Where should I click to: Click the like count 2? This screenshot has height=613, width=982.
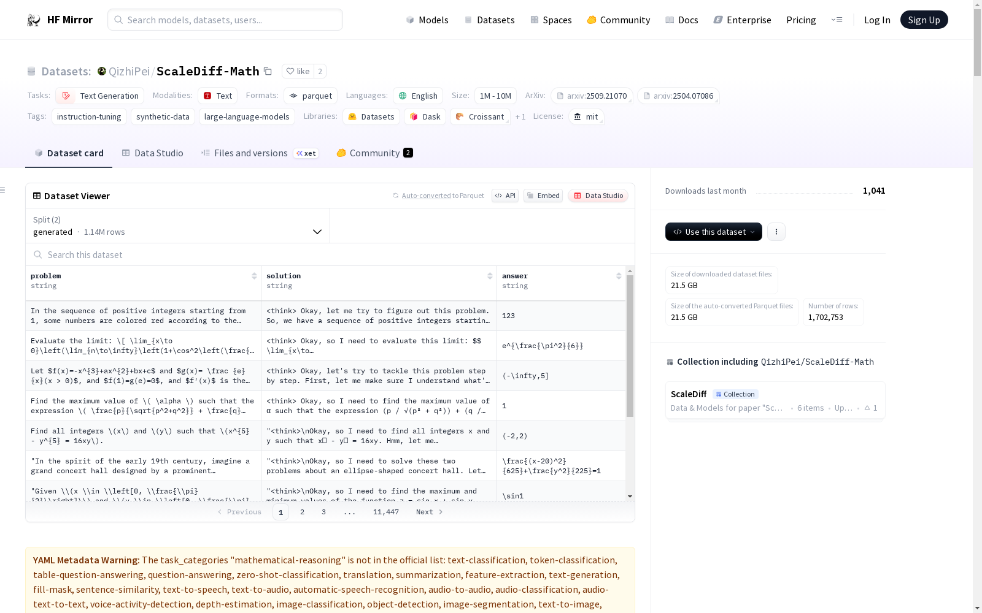tap(320, 71)
